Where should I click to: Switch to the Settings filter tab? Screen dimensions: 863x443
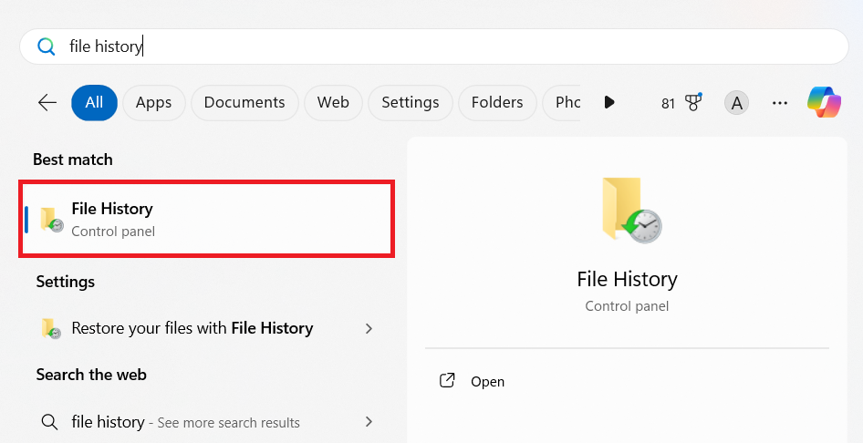pyautogui.click(x=410, y=102)
